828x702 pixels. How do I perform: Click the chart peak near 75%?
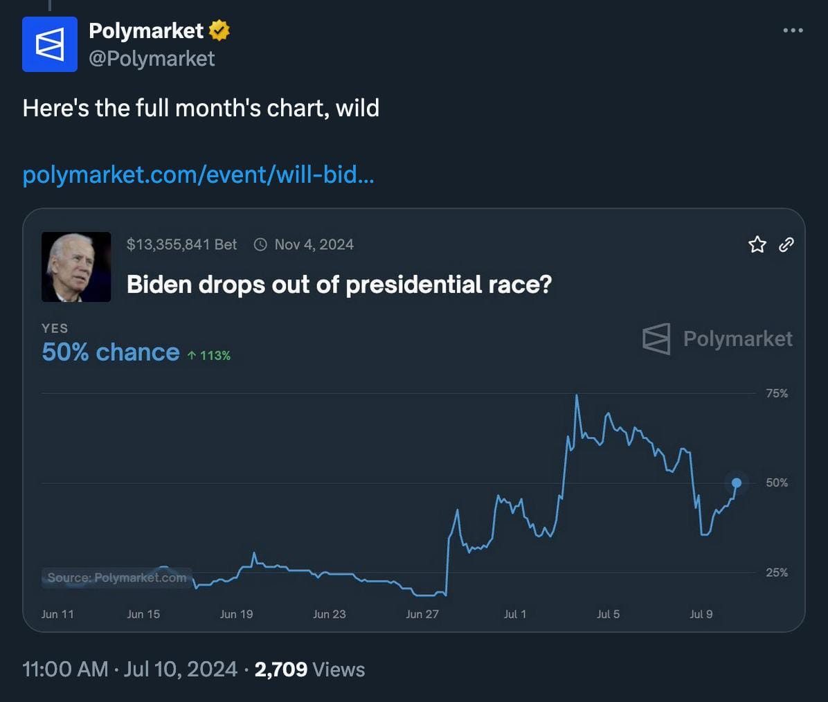577,395
